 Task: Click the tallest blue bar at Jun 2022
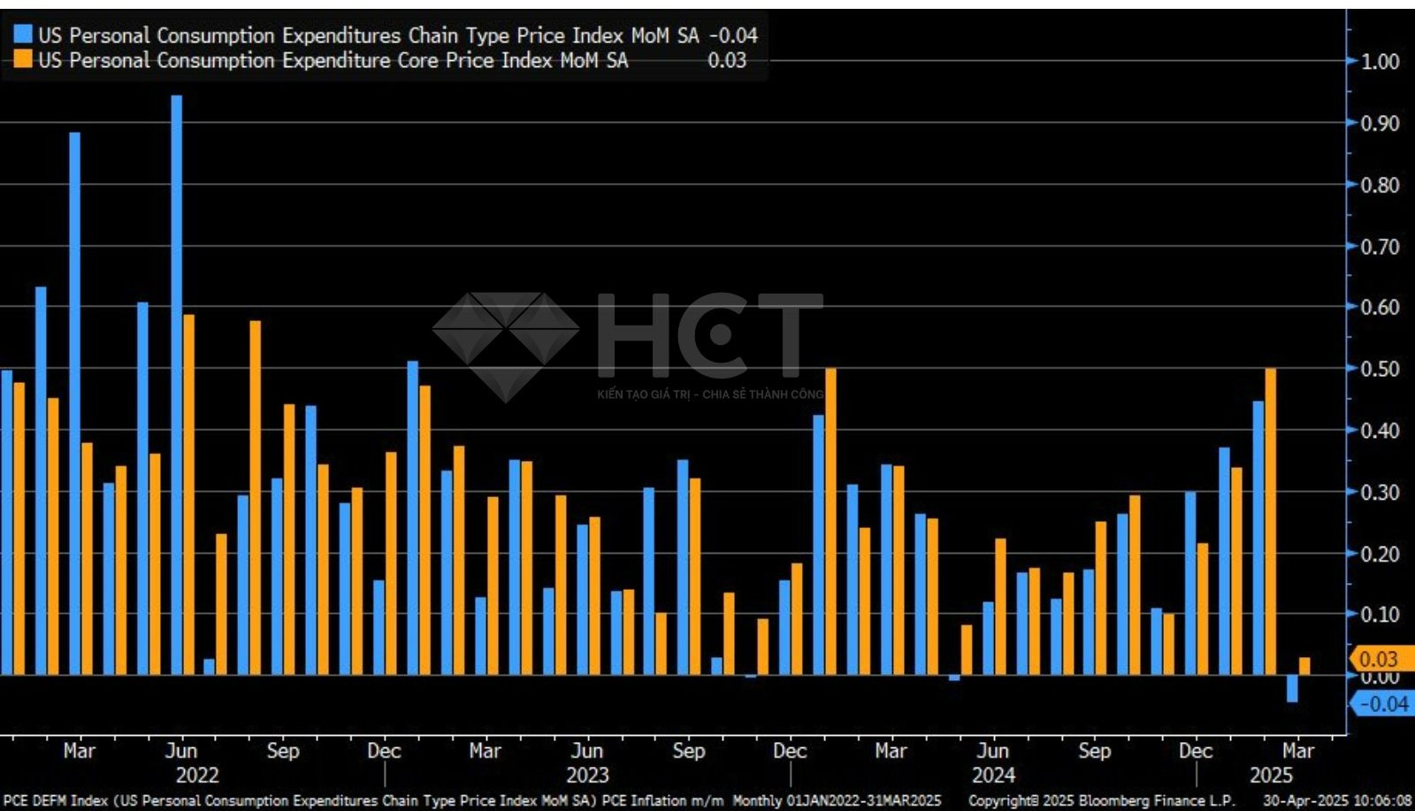point(177,385)
